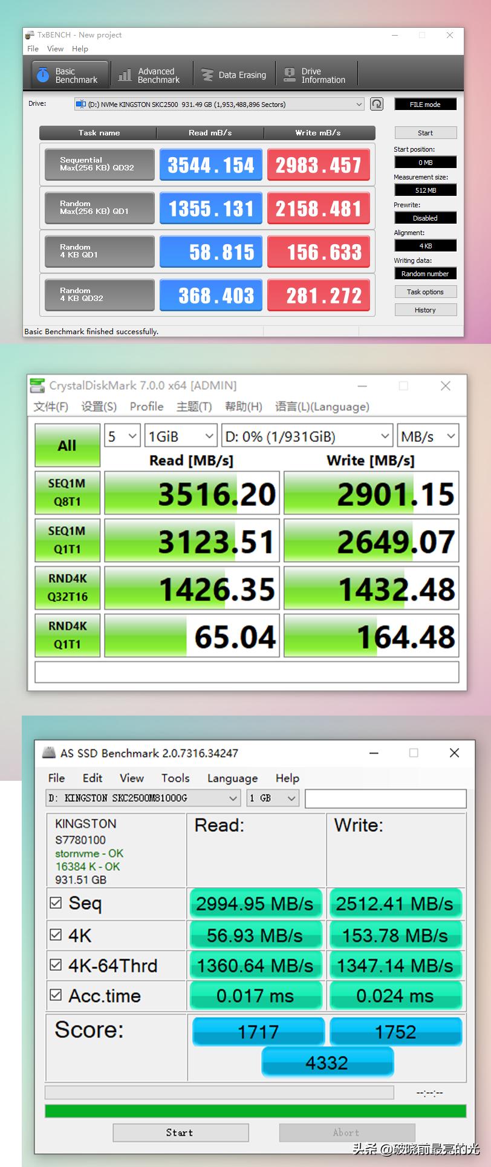Open CrystalDiskMark Profile menu
This screenshot has height=1167, width=491.
click(x=146, y=407)
